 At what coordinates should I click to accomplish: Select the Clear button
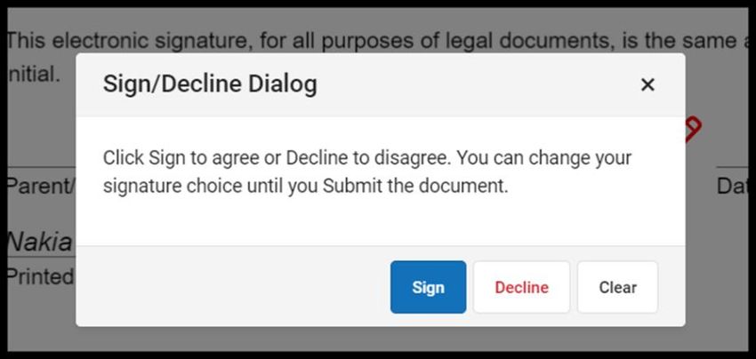coord(617,287)
